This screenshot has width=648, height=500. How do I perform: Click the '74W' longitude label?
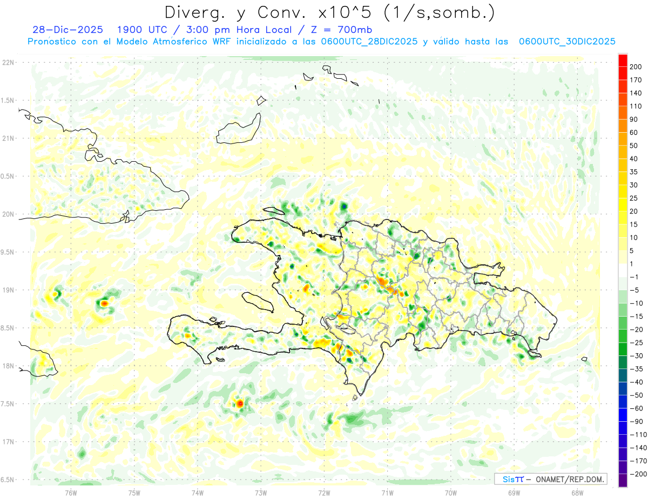click(x=197, y=492)
